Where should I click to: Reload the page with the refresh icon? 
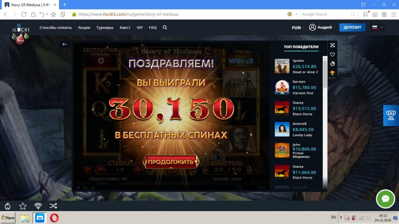pos(24,14)
